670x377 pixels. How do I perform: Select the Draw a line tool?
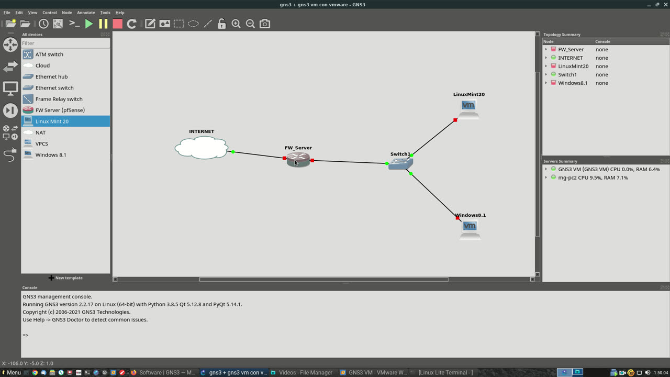[208, 24]
